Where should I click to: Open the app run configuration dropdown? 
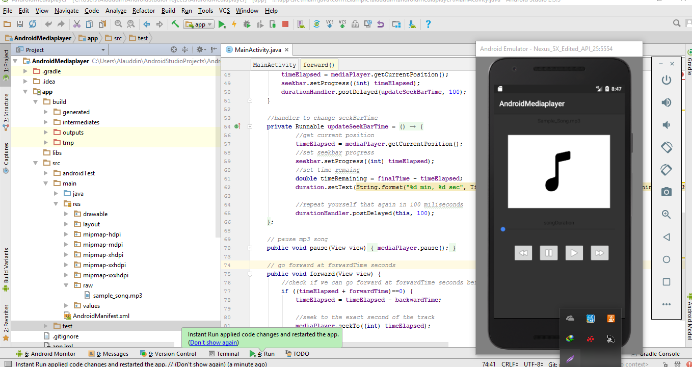[199, 24]
